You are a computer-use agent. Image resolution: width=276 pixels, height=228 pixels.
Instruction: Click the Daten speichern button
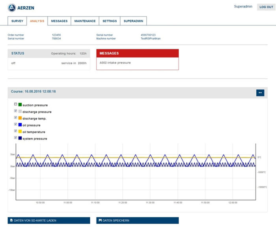point(138,221)
